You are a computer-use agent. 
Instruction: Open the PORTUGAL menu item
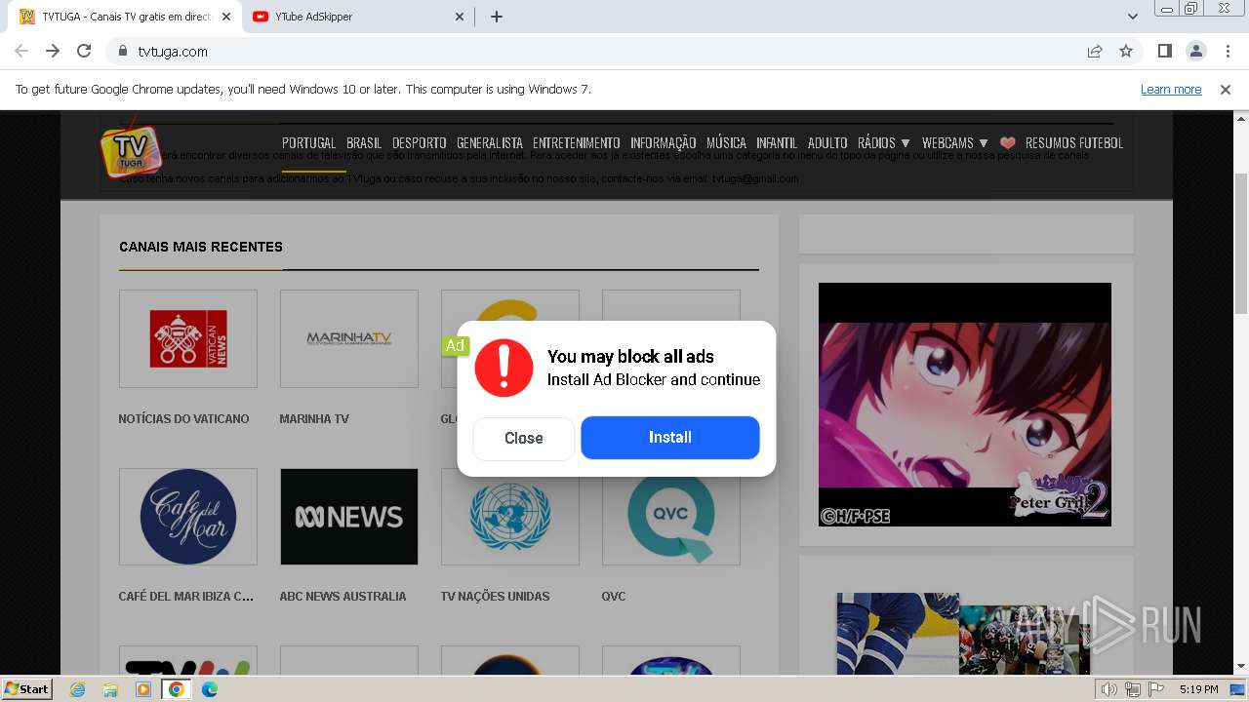point(308,142)
